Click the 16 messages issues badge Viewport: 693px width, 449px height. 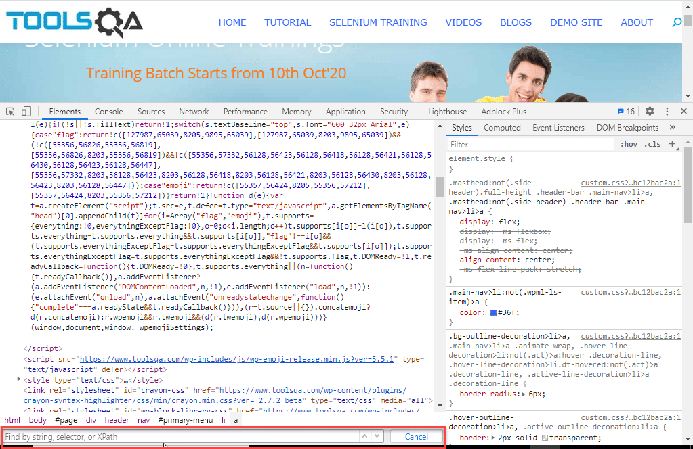coord(626,112)
